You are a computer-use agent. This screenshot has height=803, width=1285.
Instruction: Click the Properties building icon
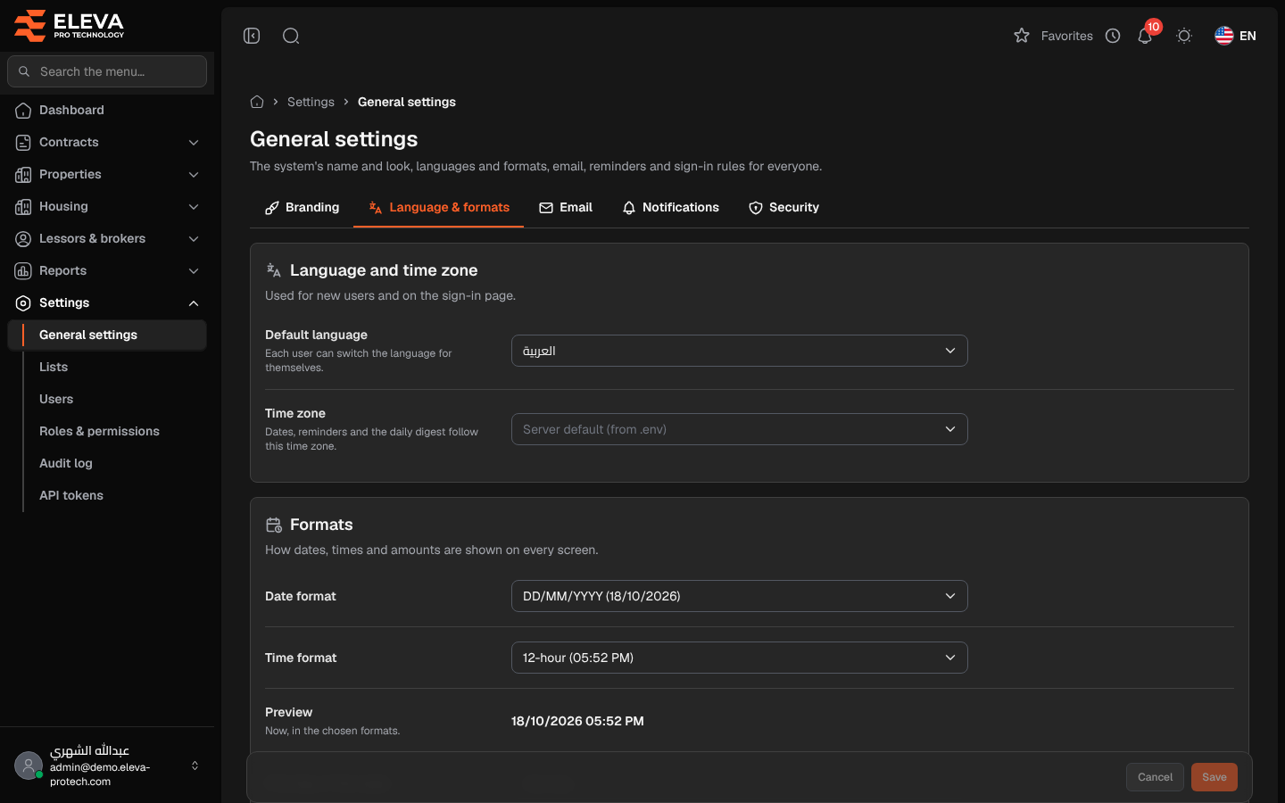tap(23, 174)
